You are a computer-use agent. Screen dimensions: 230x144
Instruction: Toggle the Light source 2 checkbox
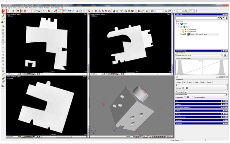tap(186, 31)
